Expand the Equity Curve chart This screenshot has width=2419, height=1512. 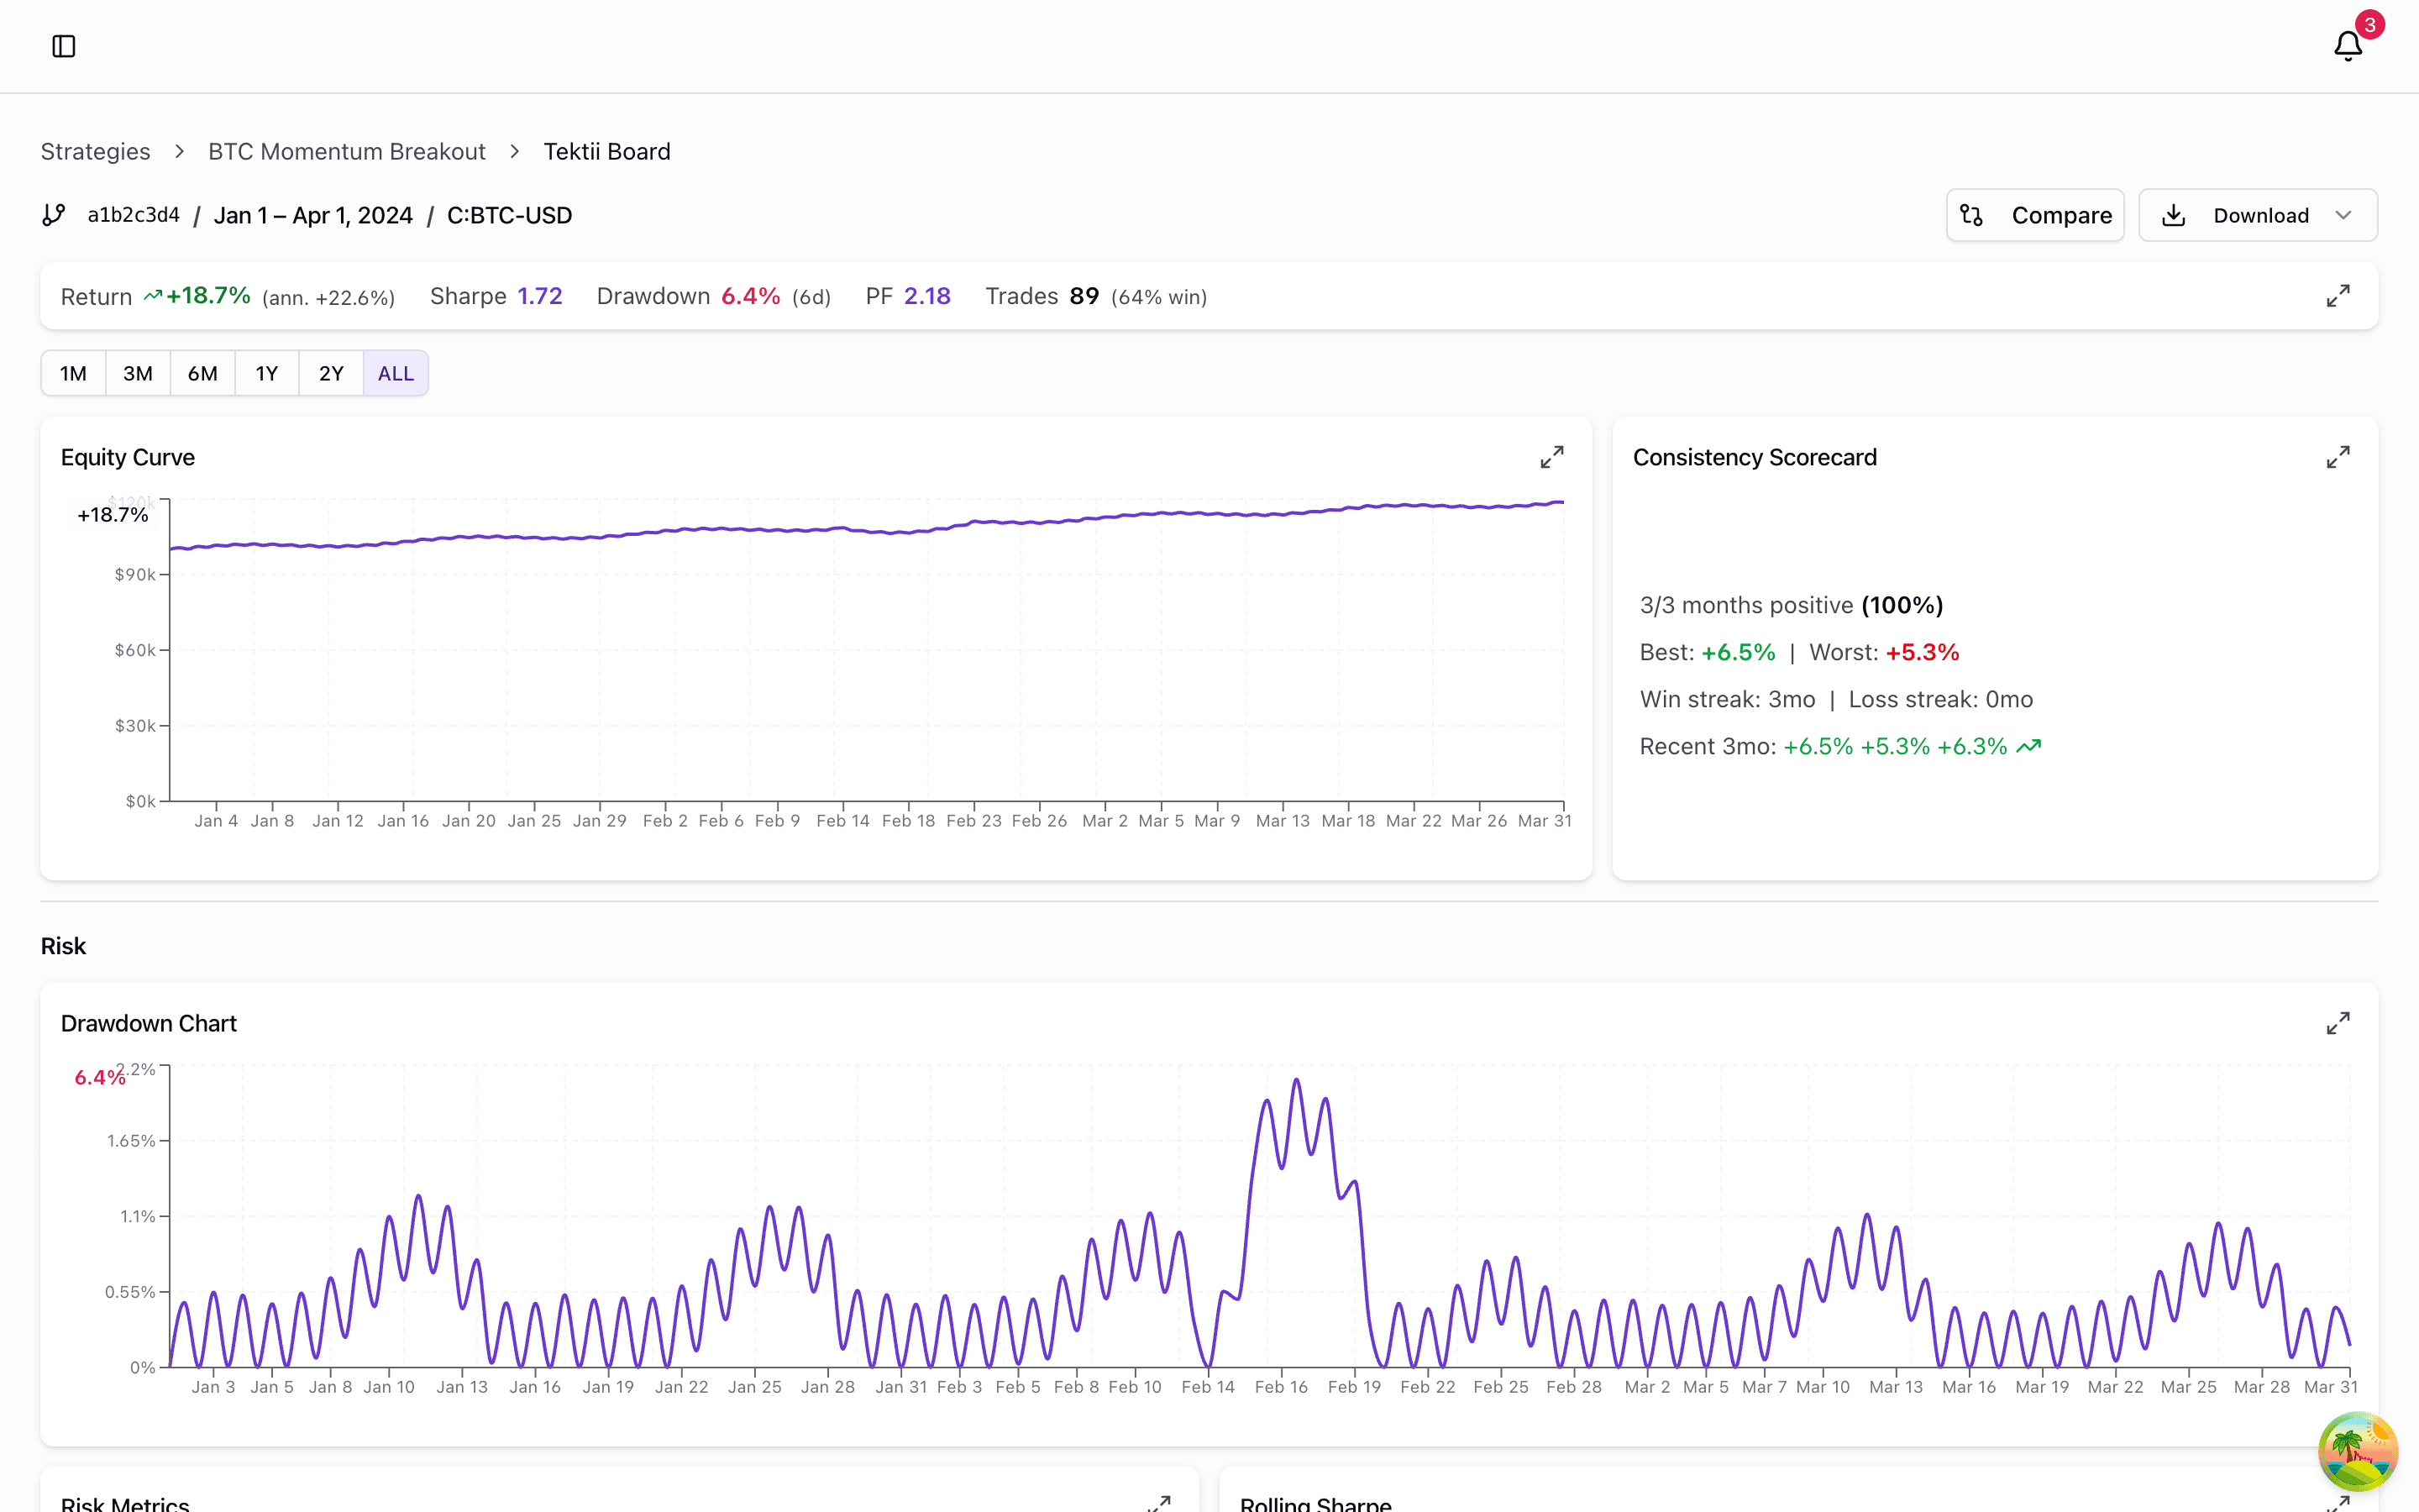[1553, 456]
